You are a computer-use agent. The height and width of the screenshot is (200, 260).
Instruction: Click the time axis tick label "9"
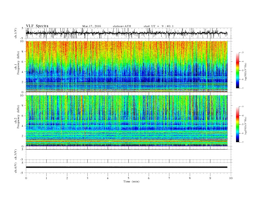pos(210,178)
